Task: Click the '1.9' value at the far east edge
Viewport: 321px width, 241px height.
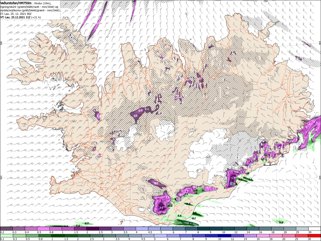Action: (x=315, y=123)
